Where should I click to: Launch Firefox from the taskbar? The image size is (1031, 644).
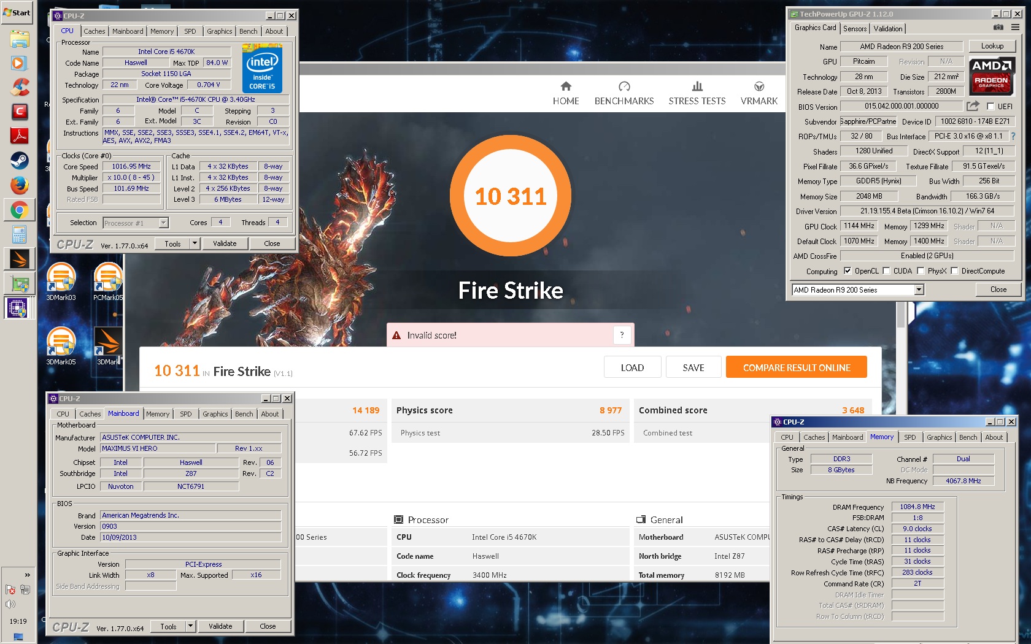[x=19, y=185]
